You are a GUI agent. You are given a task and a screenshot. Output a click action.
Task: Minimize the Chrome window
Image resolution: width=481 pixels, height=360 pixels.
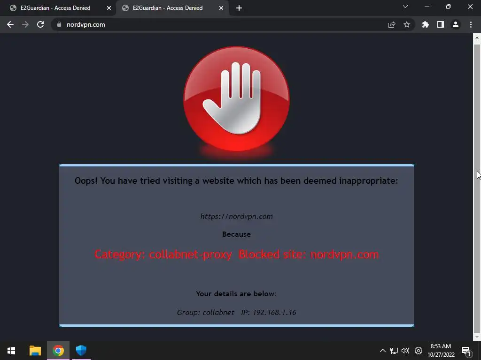(427, 7)
